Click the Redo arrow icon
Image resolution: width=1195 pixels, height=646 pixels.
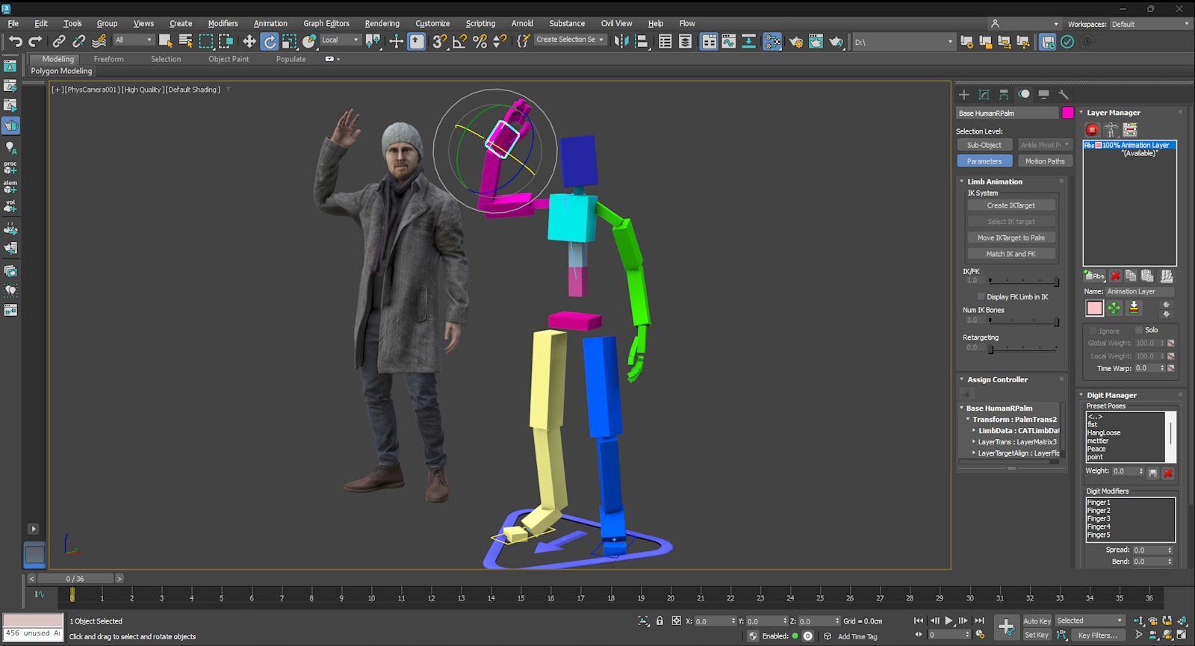point(34,42)
